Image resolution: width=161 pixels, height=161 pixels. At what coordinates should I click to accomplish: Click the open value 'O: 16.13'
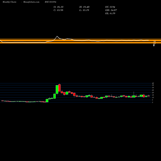click(x=58, y=7)
